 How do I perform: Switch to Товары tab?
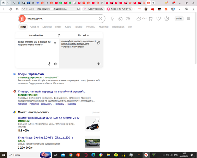(79, 27)
